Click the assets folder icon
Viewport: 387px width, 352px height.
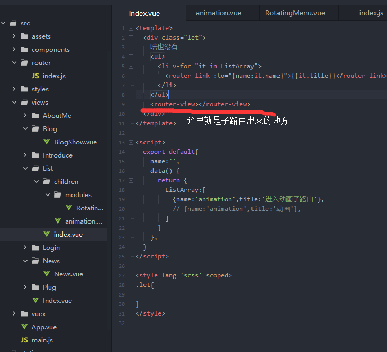click(24, 36)
